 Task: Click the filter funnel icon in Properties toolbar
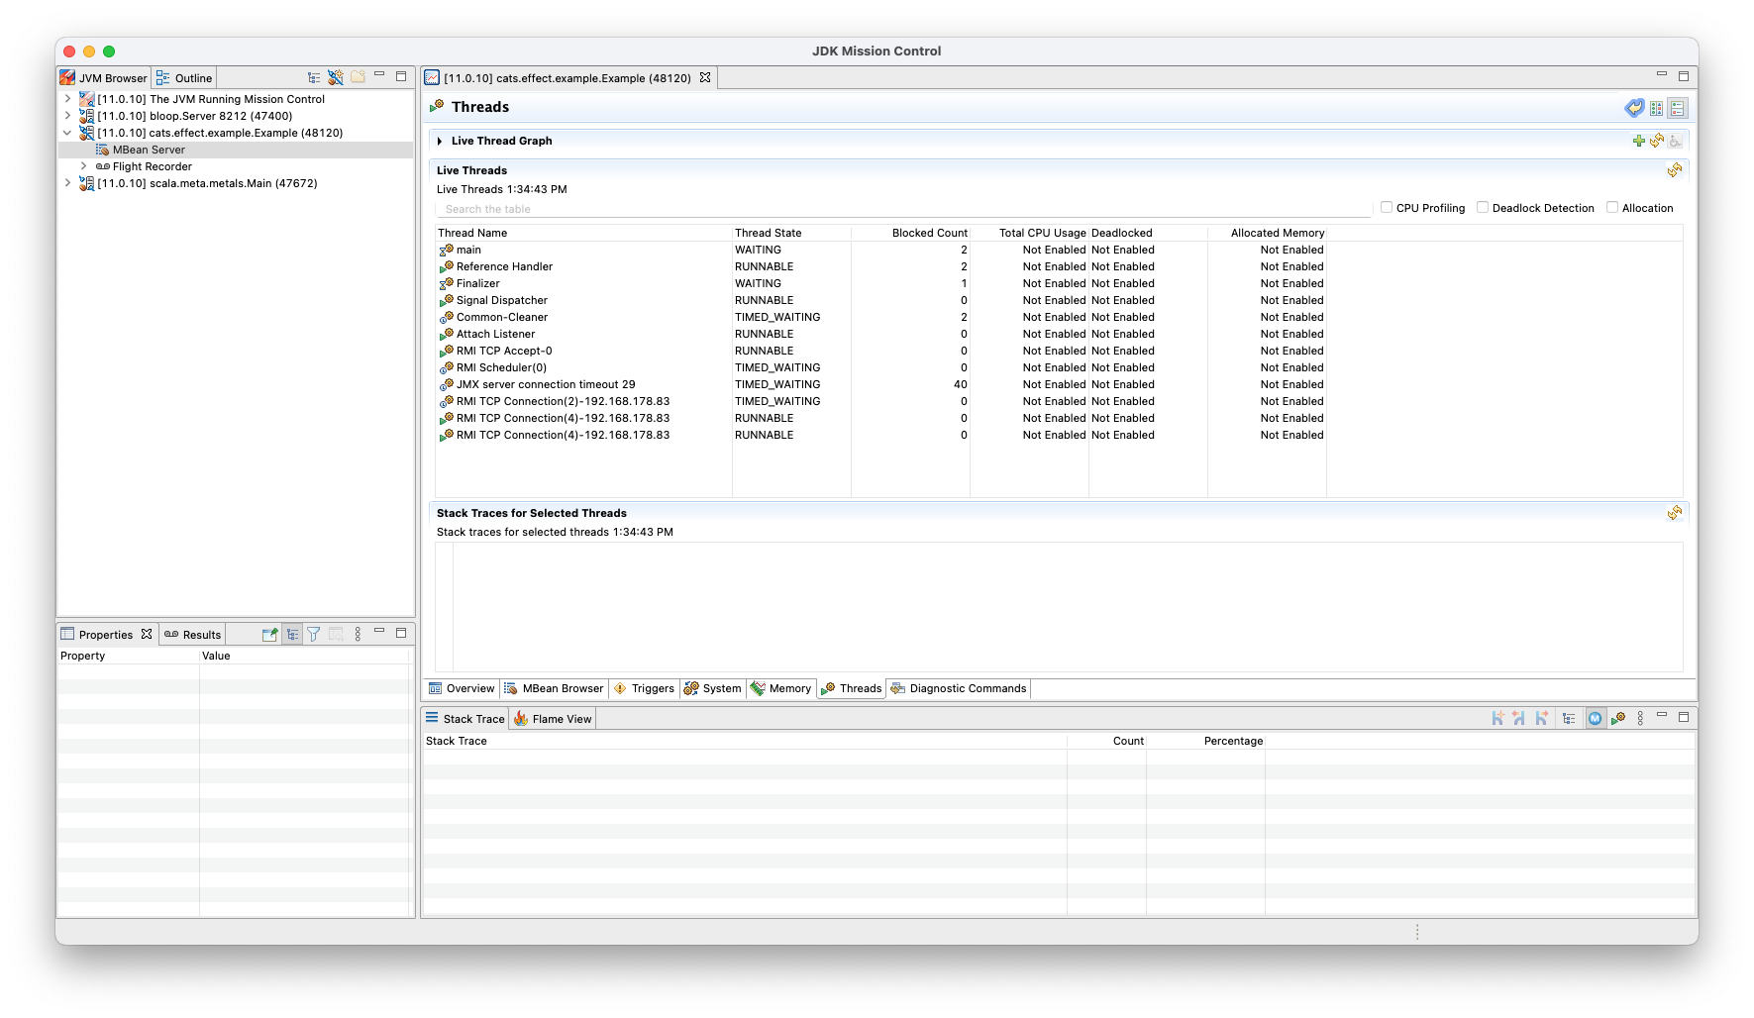pos(314,635)
